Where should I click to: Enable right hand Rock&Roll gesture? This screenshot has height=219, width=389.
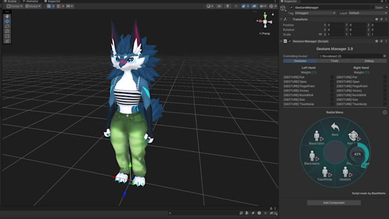[385, 95]
